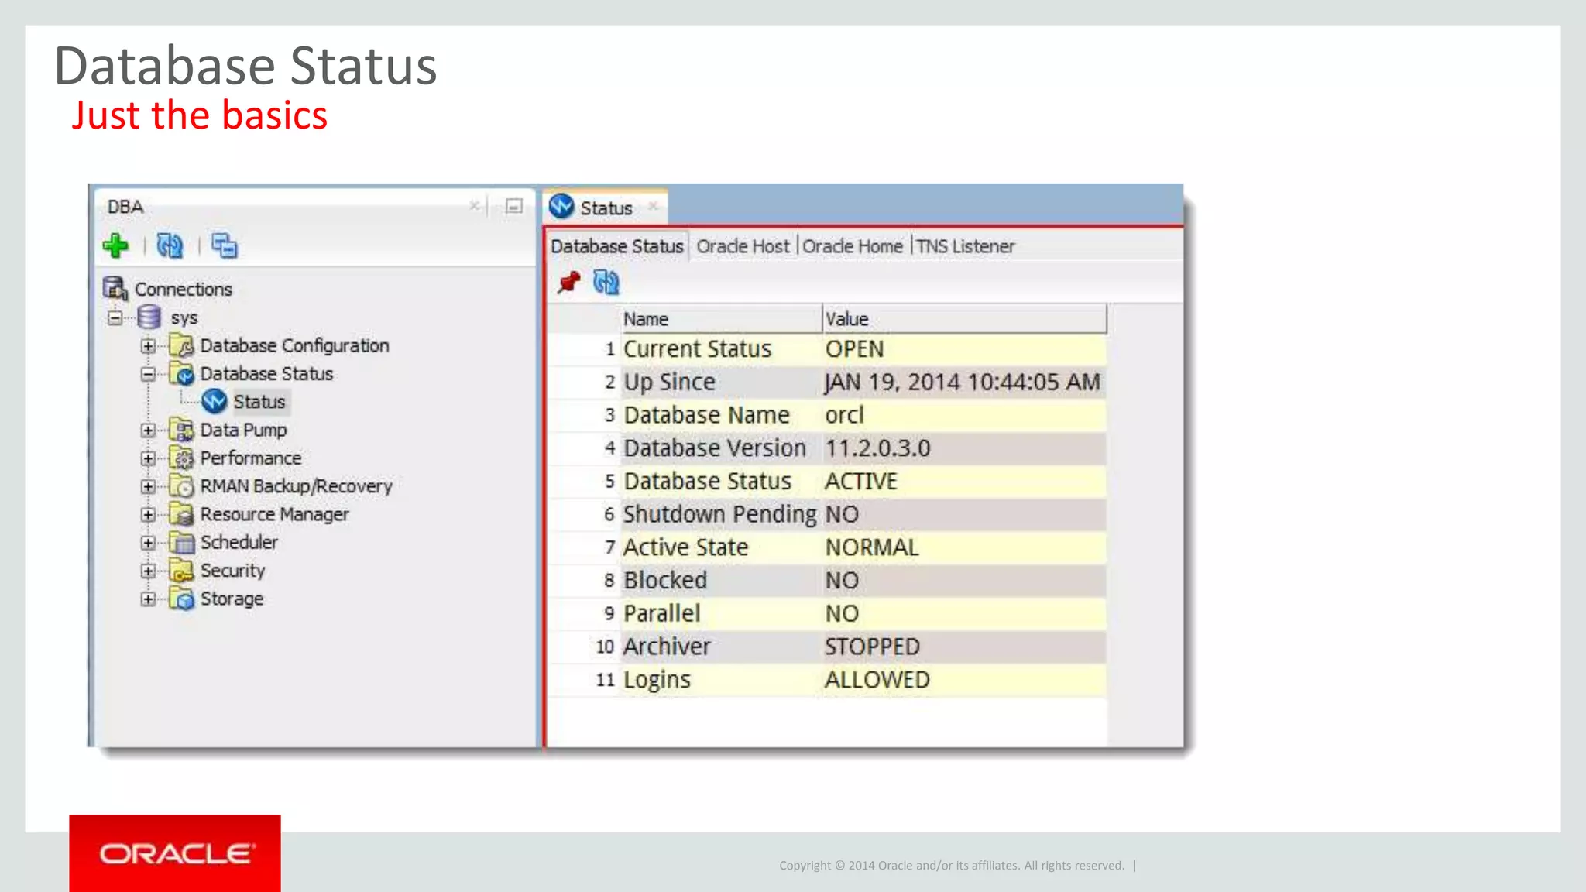Expand the Storage node
This screenshot has width=1586, height=892.
[x=148, y=599]
